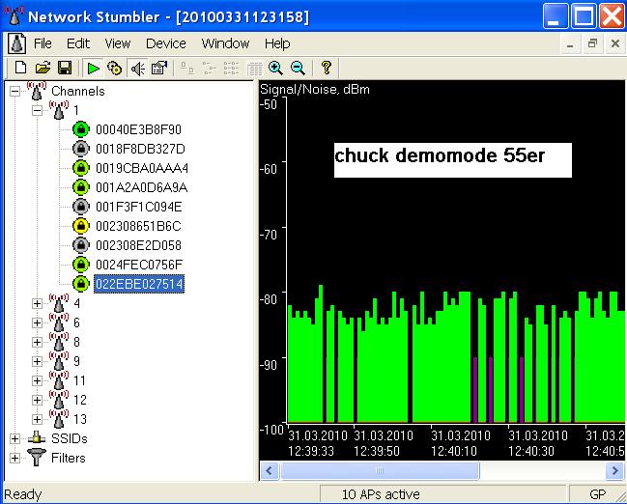
Task: Click the graph scrollbar left arrow
Action: tap(270, 470)
